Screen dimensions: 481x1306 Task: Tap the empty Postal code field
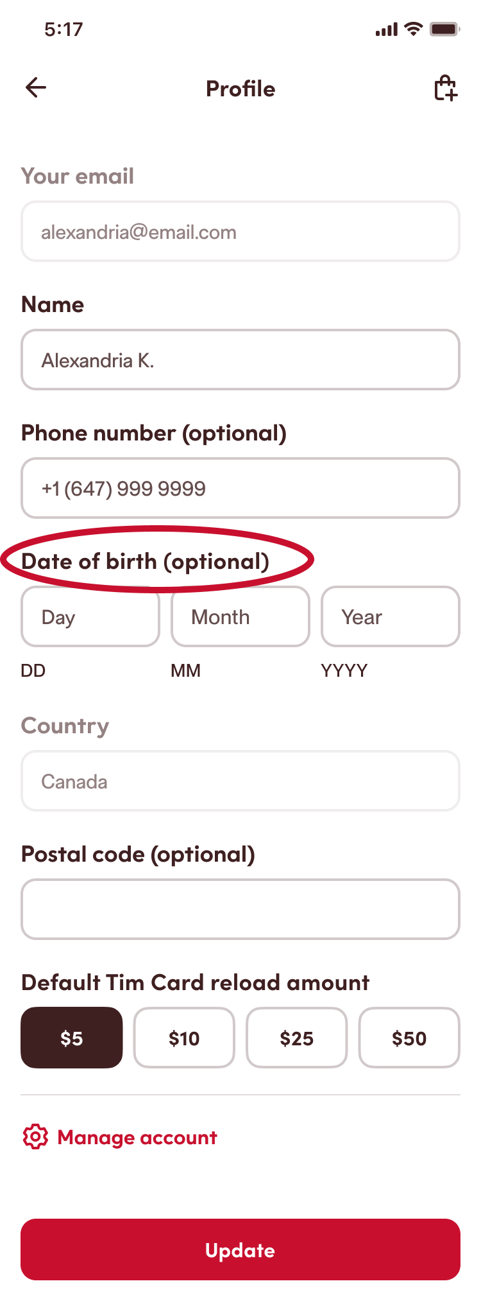[x=240, y=909]
